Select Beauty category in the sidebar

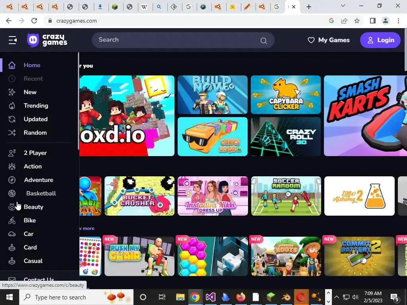(x=33, y=207)
